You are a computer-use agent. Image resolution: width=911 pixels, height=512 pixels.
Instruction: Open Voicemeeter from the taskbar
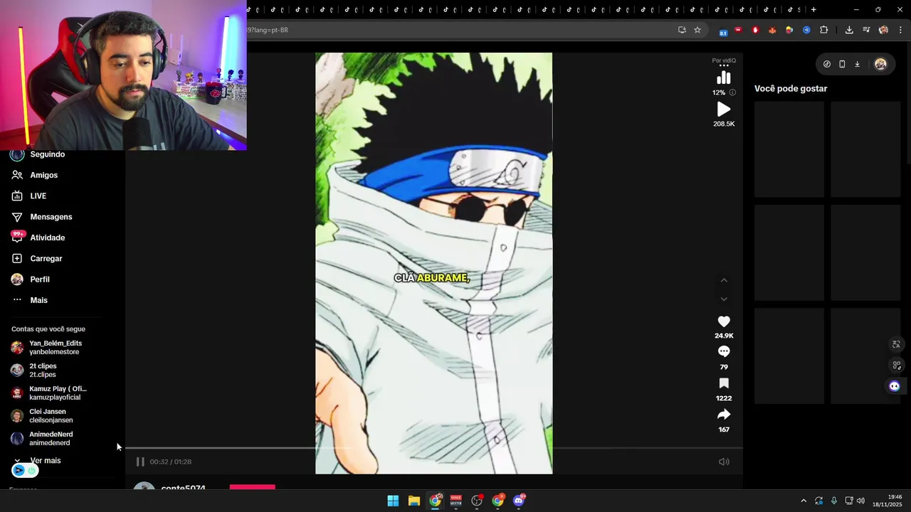pyautogui.click(x=455, y=501)
